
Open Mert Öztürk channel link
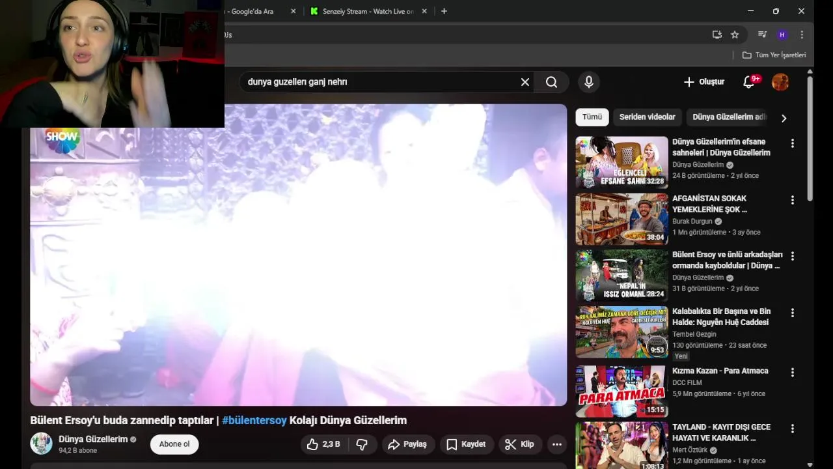click(x=690, y=450)
